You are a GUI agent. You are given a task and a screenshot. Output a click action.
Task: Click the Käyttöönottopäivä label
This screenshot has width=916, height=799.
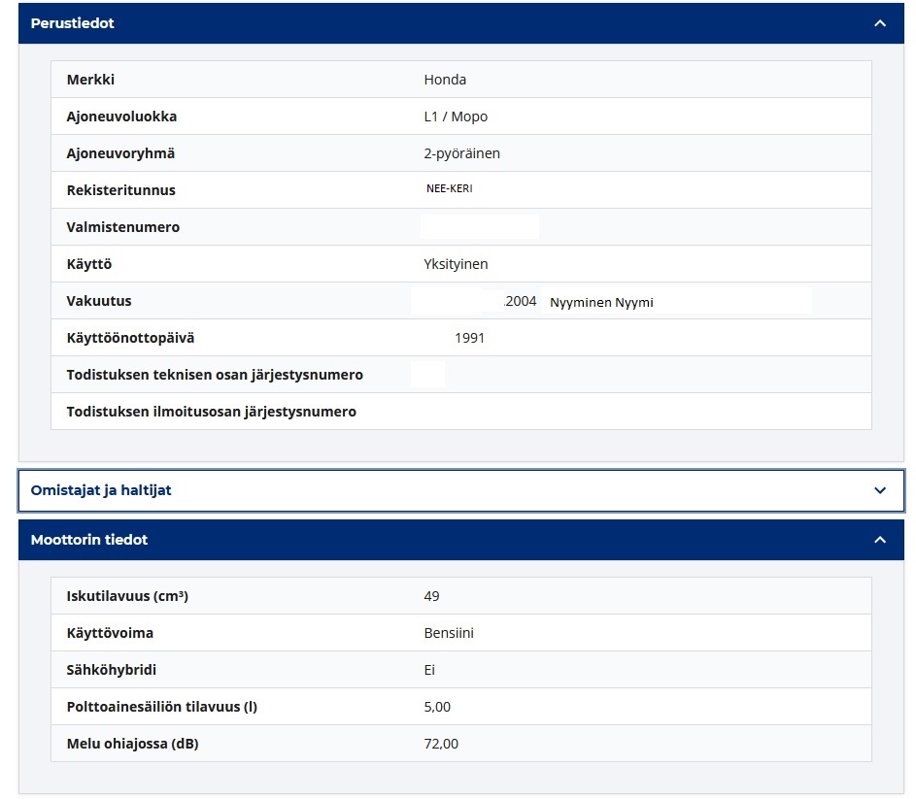click(x=130, y=338)
